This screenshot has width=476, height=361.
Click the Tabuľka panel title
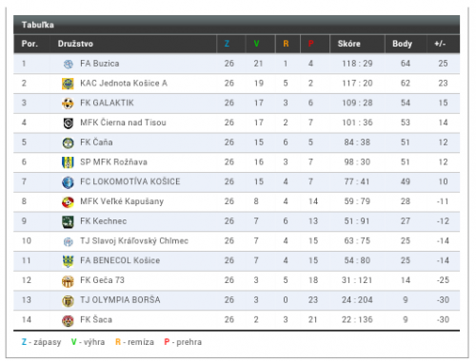click(x=38, y=25)
